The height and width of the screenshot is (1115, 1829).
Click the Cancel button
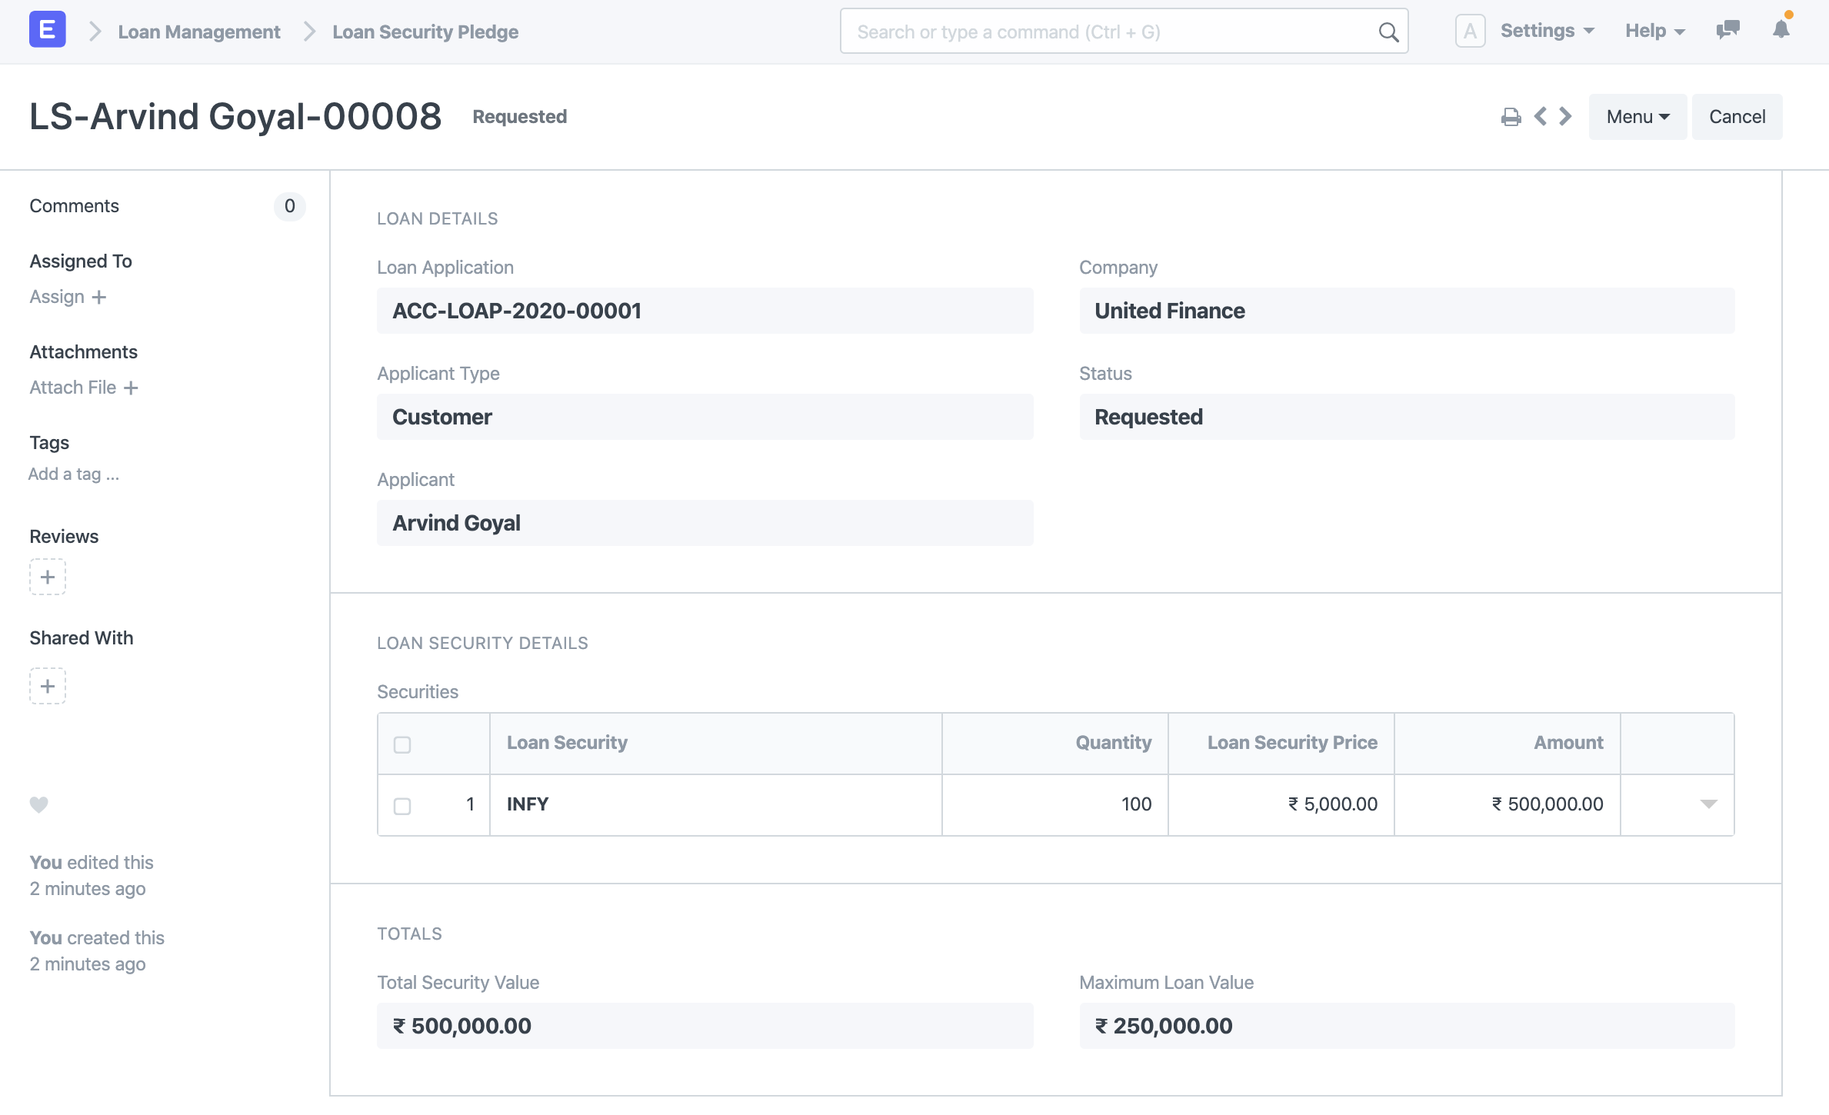click(1737, 116)
